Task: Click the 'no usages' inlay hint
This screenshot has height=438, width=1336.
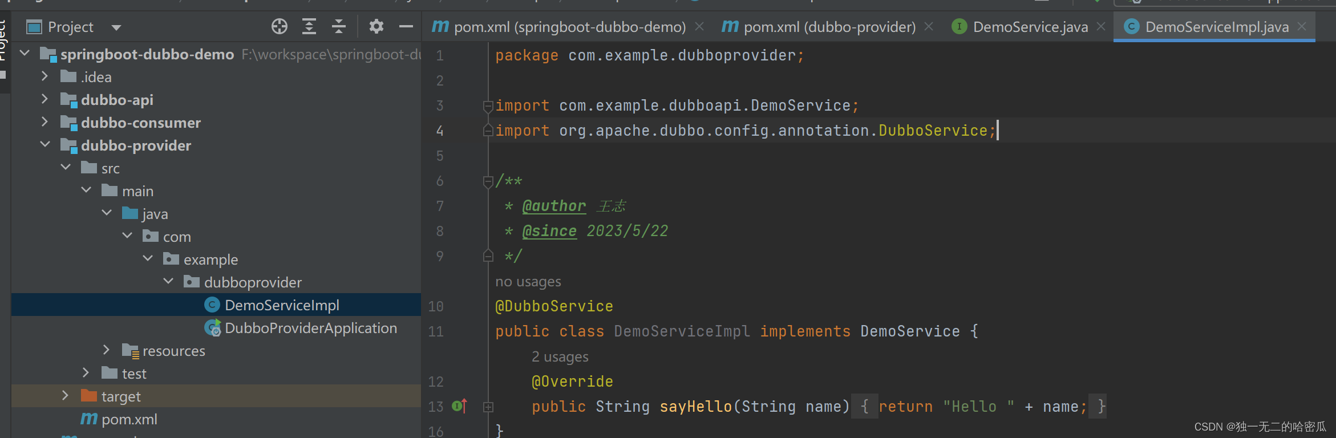Action: [528, 282]
